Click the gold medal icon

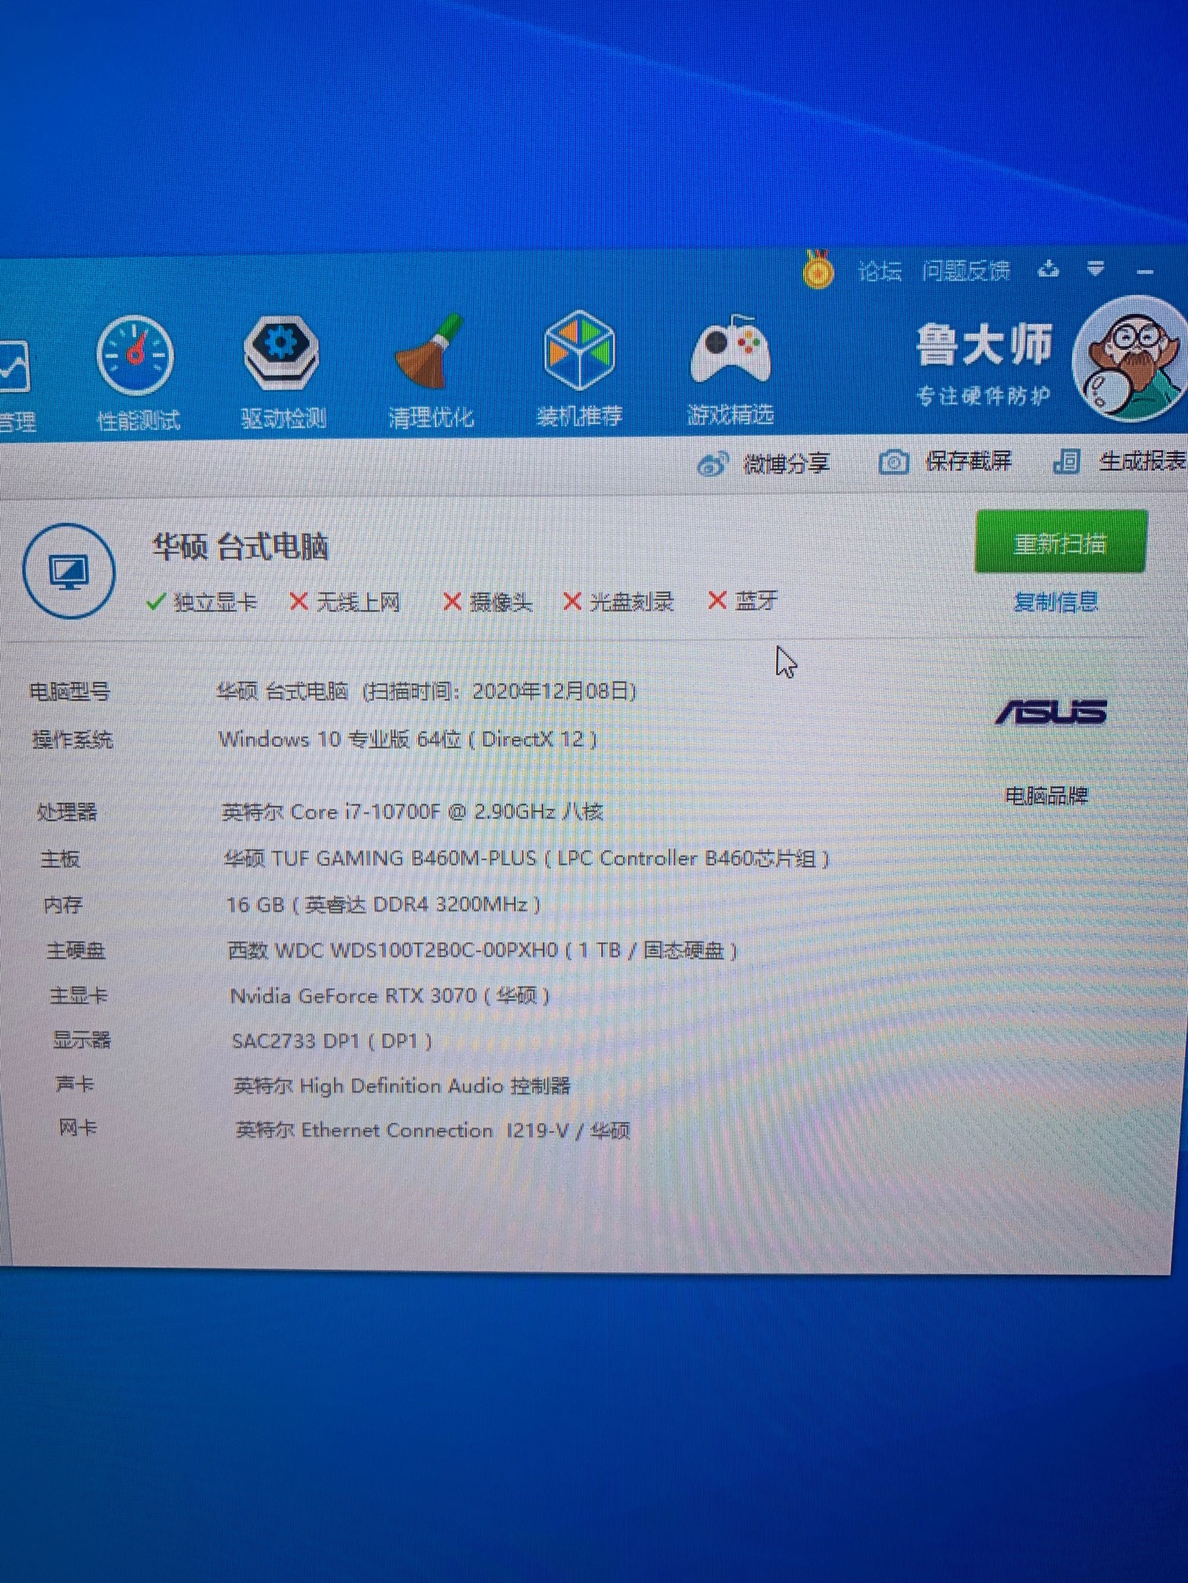pos(818,270)
